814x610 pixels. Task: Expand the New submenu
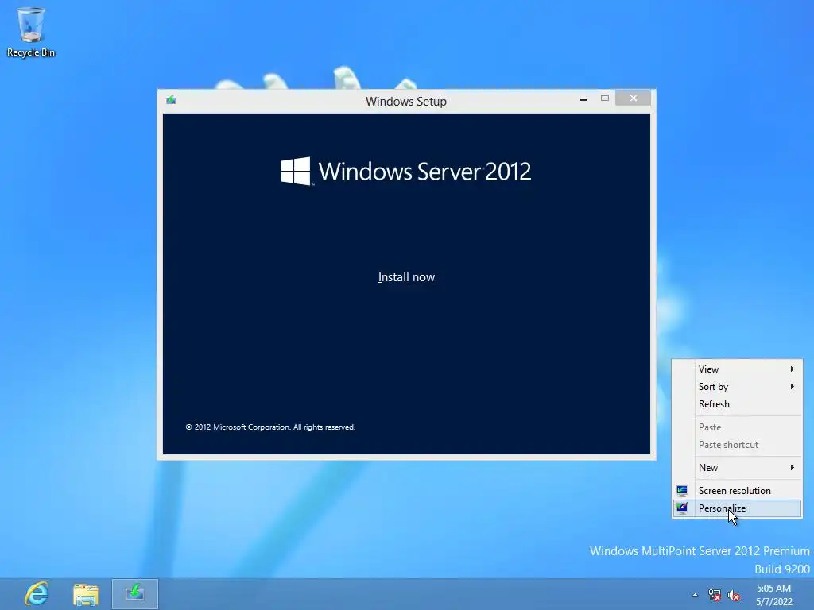pyautogui.click(x=737, y=467)
